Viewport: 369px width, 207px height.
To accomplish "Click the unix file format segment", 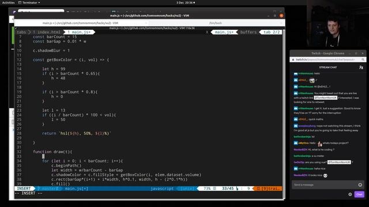I will [x=187, y=189].
